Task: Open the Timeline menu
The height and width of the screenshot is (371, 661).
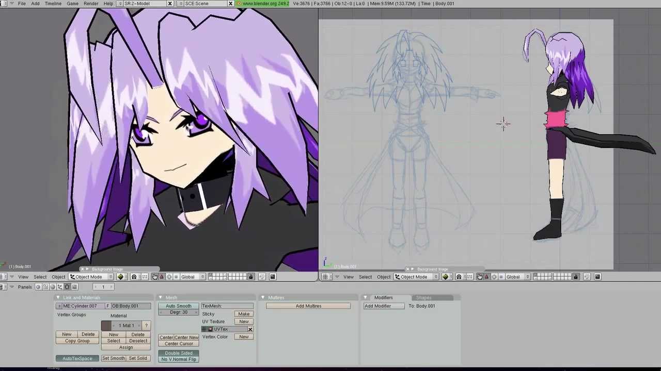Action: pyautogui.click(x=53, y=4)
